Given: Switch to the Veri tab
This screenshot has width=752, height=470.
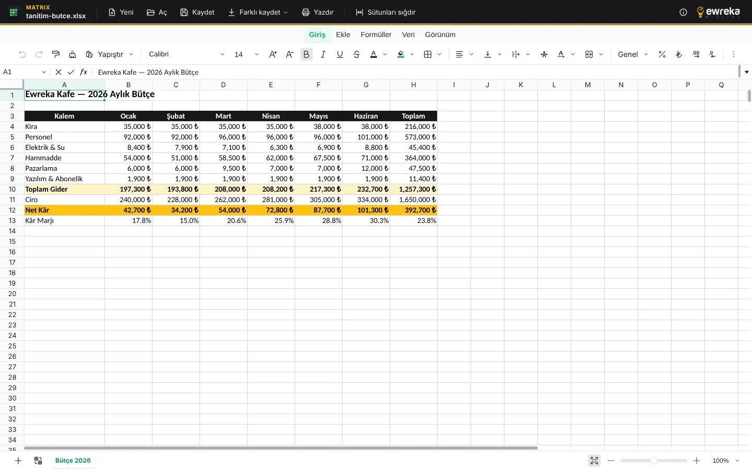Looking at the screenshot, I should pyautogui.click(x=408, y=34).
